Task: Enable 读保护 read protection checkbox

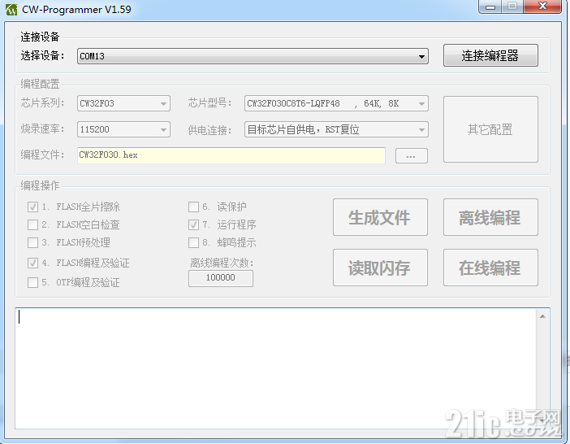Action: coord(193,207)
